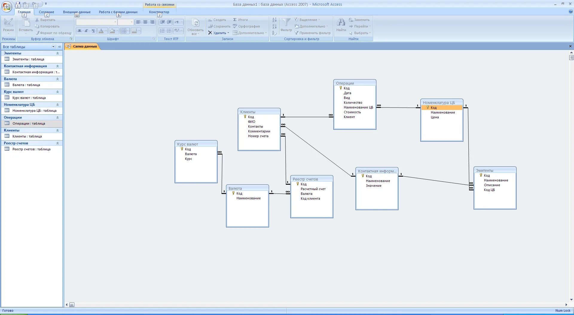
Task: Open the customize quick access toolbar dropdown
Action: (x=46, y=4)
